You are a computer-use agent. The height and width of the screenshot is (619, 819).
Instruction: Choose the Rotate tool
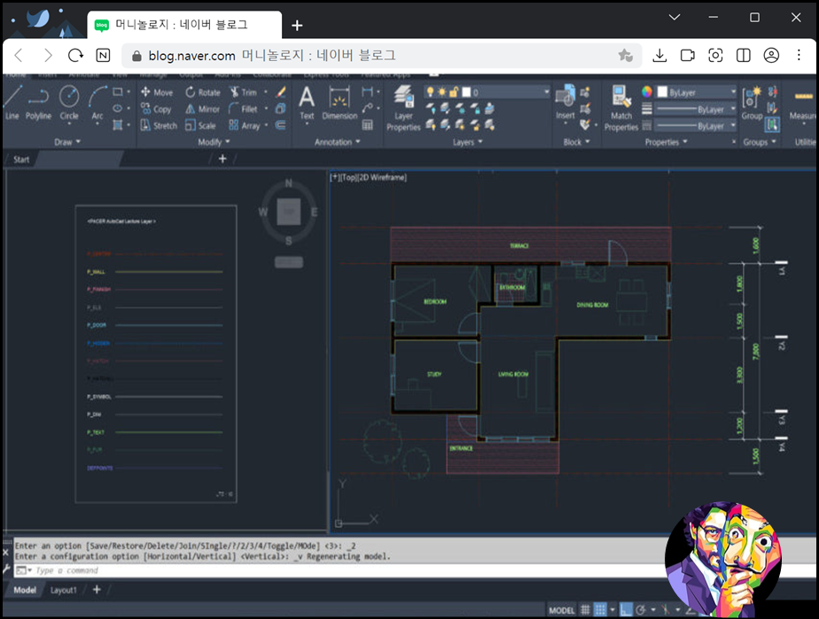click(x=203, y=92)
